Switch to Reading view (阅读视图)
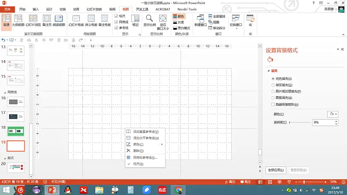The image size is (347, 195). [x=59, y=20]
